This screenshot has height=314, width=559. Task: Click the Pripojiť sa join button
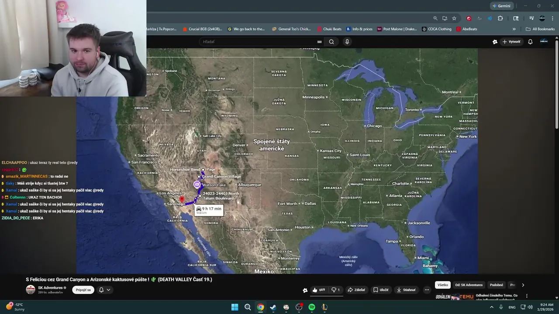[x=83, y=290]
